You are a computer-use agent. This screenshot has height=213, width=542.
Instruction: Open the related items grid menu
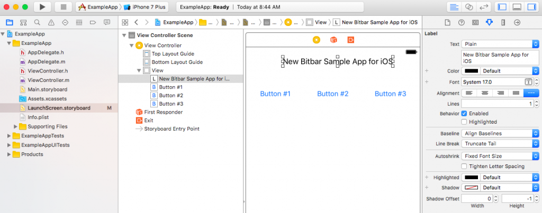coord(125,22)
